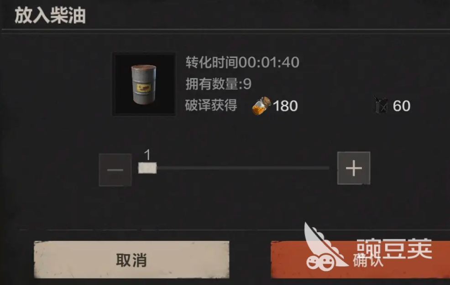Viewport: 450px width, 285px height.
Task: Click the quantity slider handle
Action: click(x=147, y=168)
